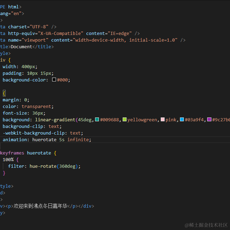Click the 'margin' property name
The width and height of the screenshot is (230, 230).
point(11,100)
